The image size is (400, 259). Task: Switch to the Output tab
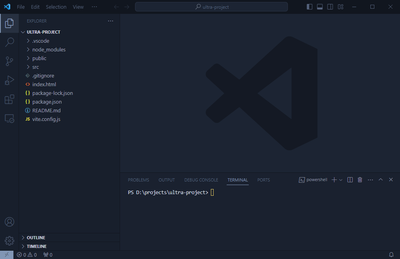(167, 180)
